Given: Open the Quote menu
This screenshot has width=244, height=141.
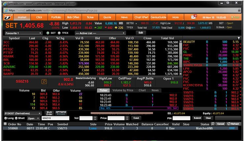Looking at the screenshot, I should [107, 17].
